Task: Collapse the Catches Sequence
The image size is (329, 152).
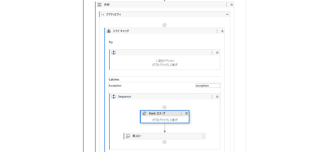Action: tap(217, 97)
